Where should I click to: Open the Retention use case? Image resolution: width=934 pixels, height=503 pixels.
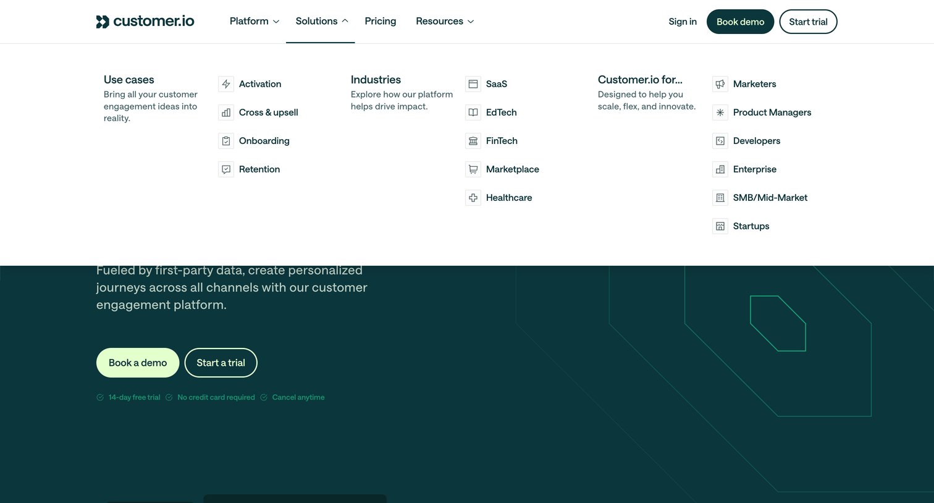coord(259,169)
